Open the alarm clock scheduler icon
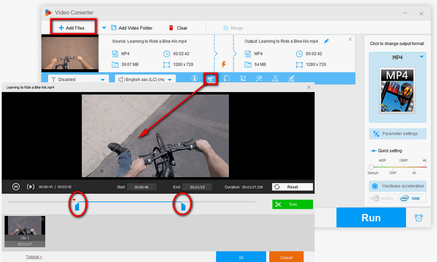Viewport: 437px width, 262px height. pos(419,218)
